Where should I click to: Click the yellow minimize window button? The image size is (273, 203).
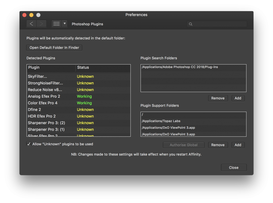point(31,15)
